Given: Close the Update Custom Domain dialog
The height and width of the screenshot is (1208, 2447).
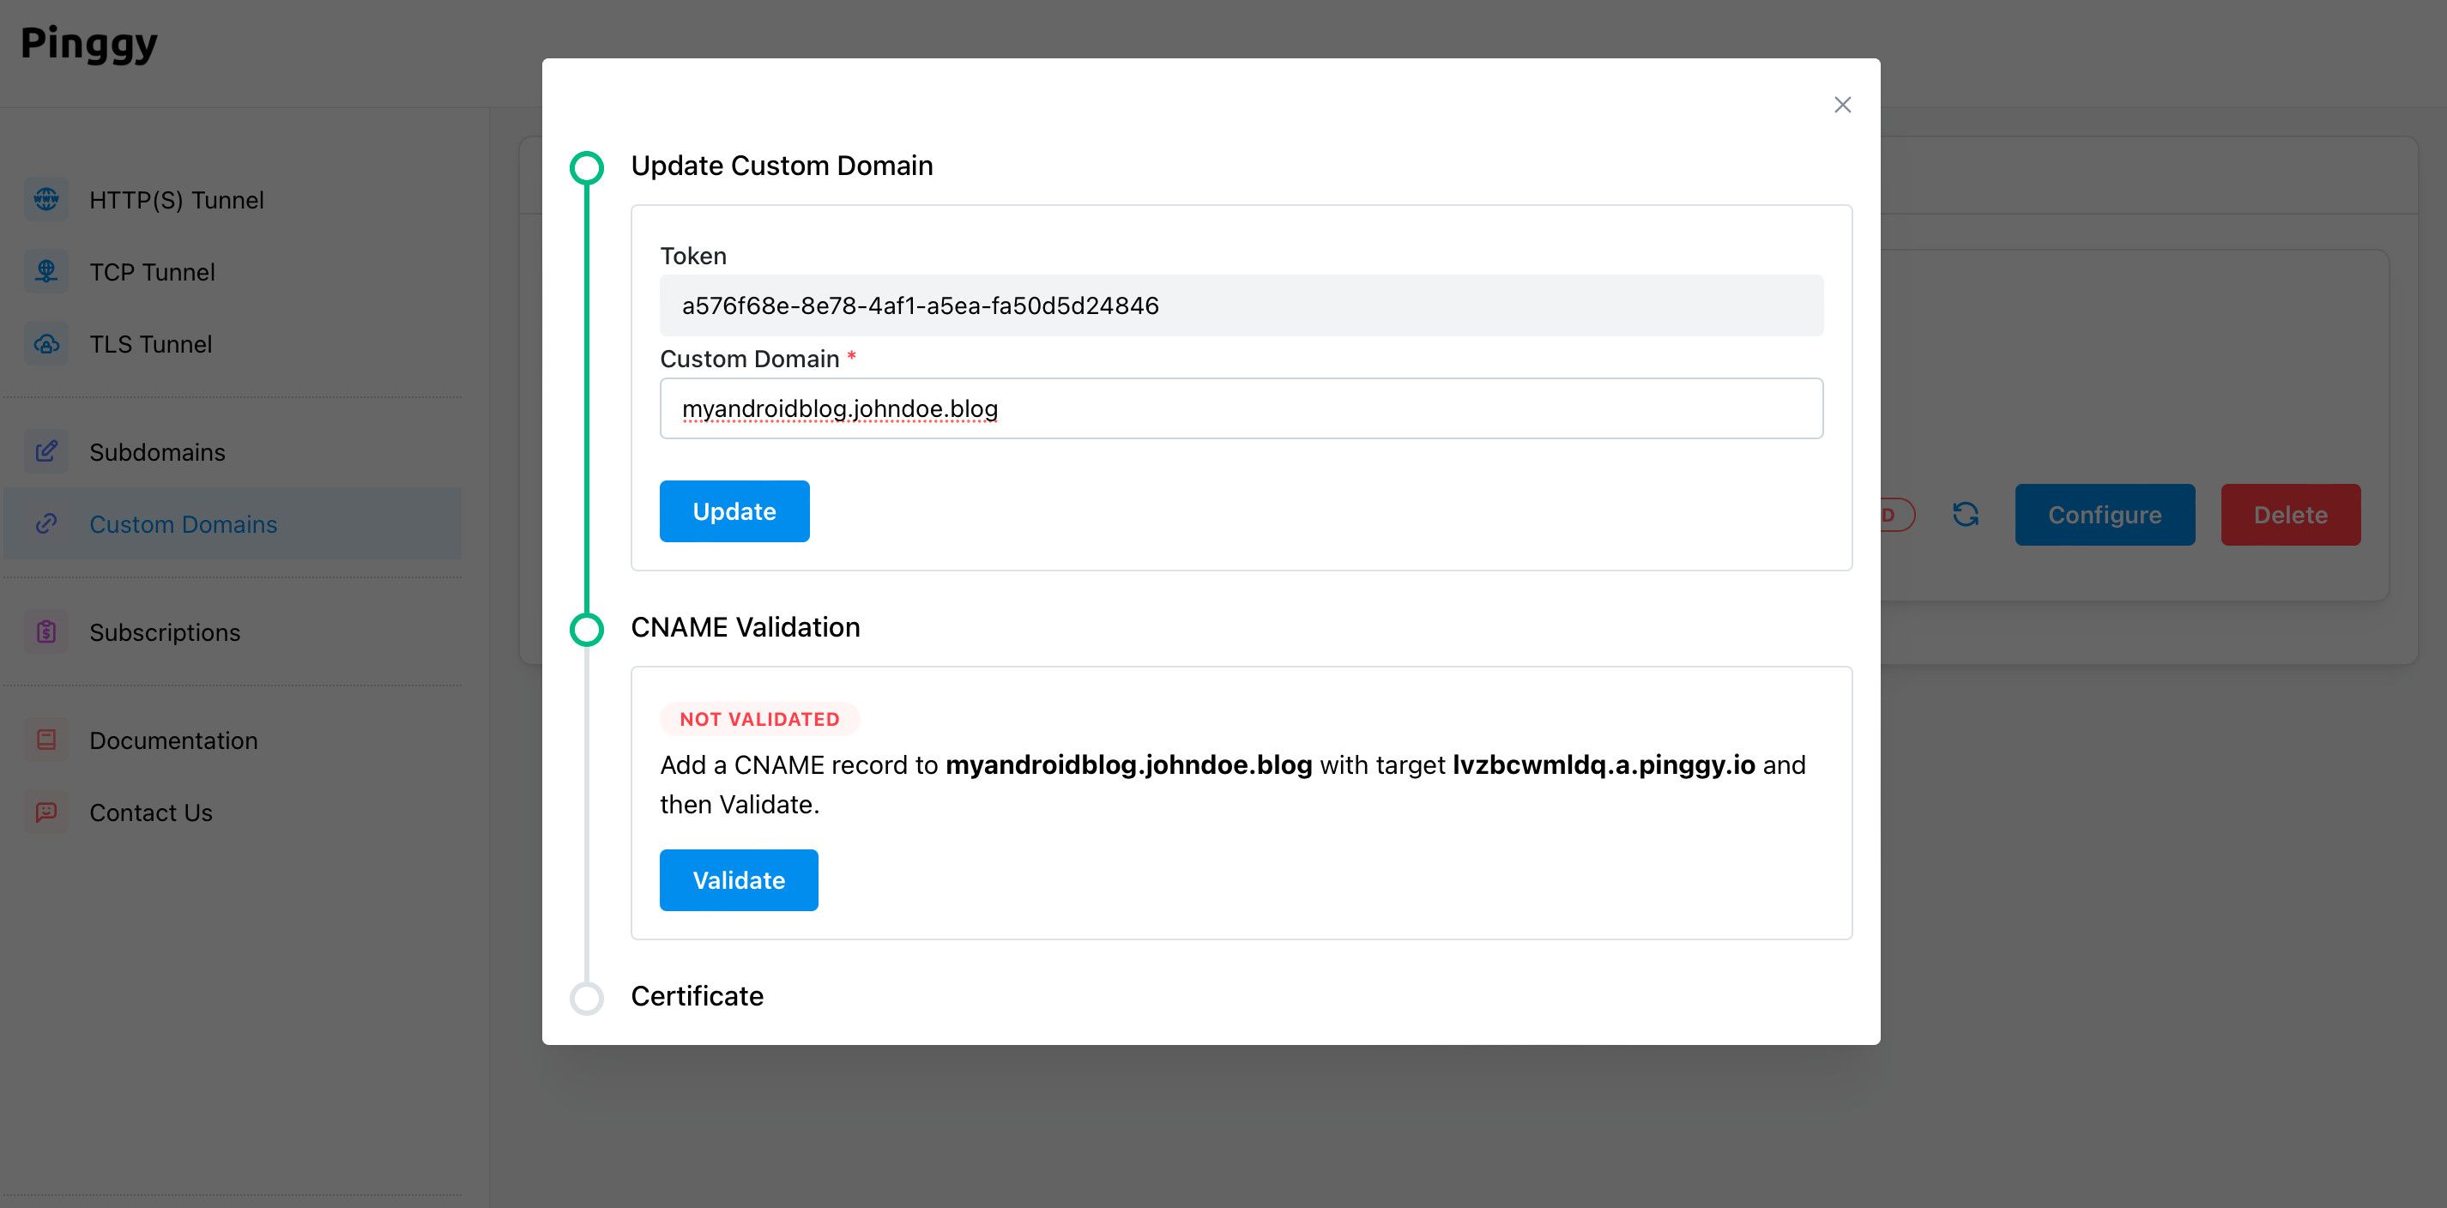Looking at the screenshot, I should coord(1842,105).
